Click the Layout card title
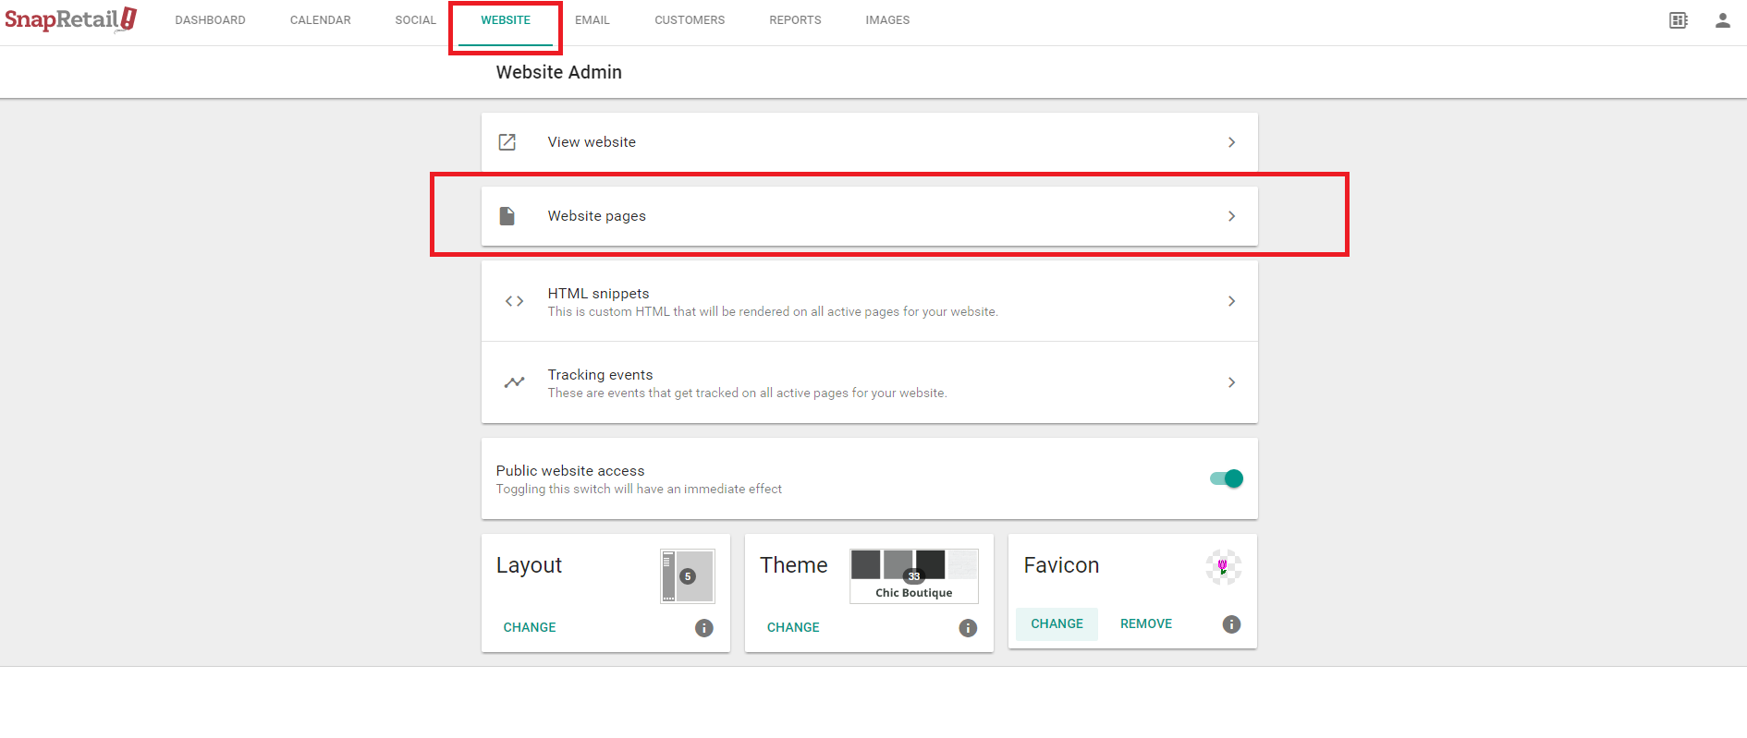 pos(529,565)
